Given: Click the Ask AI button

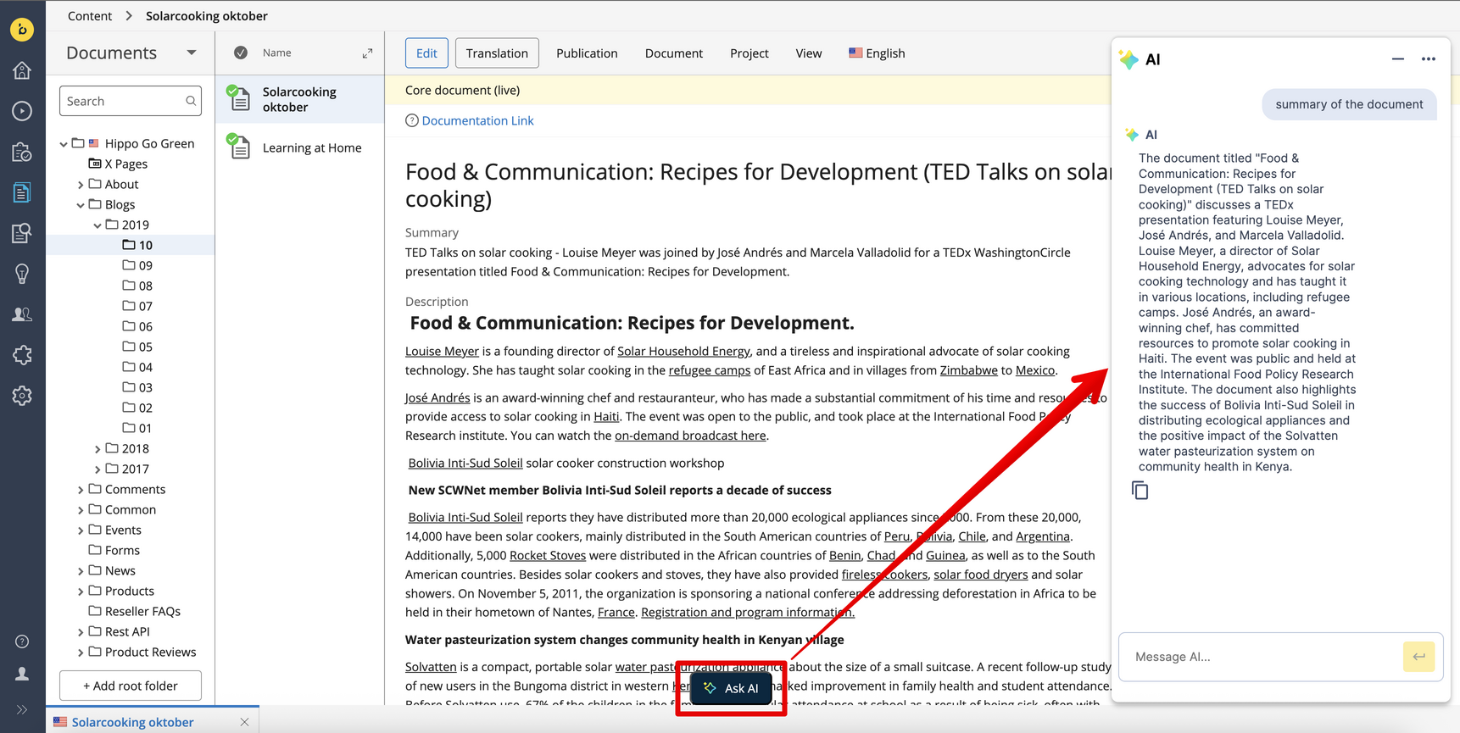Looking at the screenshot, I should [731, 688].
